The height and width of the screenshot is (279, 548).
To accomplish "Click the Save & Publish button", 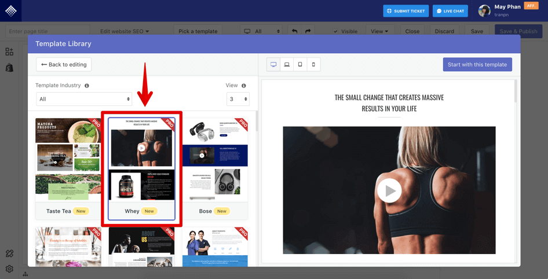I will [518, 31].
